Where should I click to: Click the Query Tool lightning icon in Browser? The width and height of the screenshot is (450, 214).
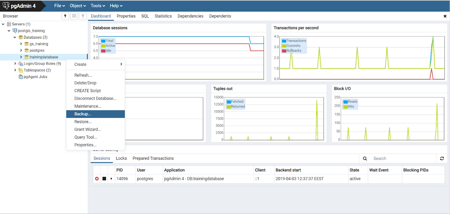(x=65, y=16)
